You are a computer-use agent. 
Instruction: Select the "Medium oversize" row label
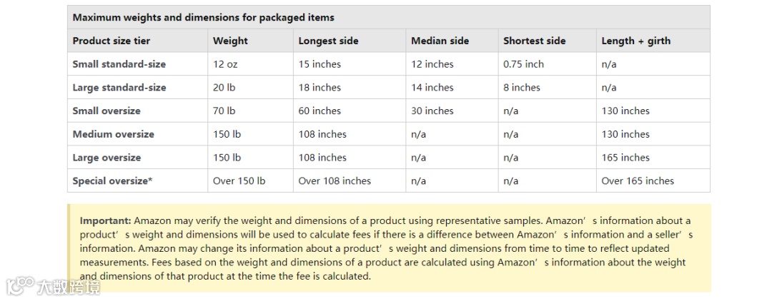[113, 134]
